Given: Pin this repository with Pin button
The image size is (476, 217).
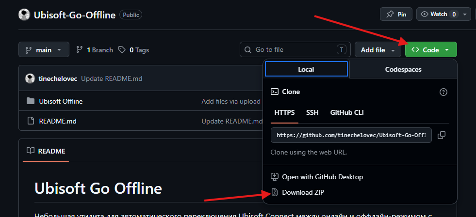Looking at the screenshot, I should point(396,14).
